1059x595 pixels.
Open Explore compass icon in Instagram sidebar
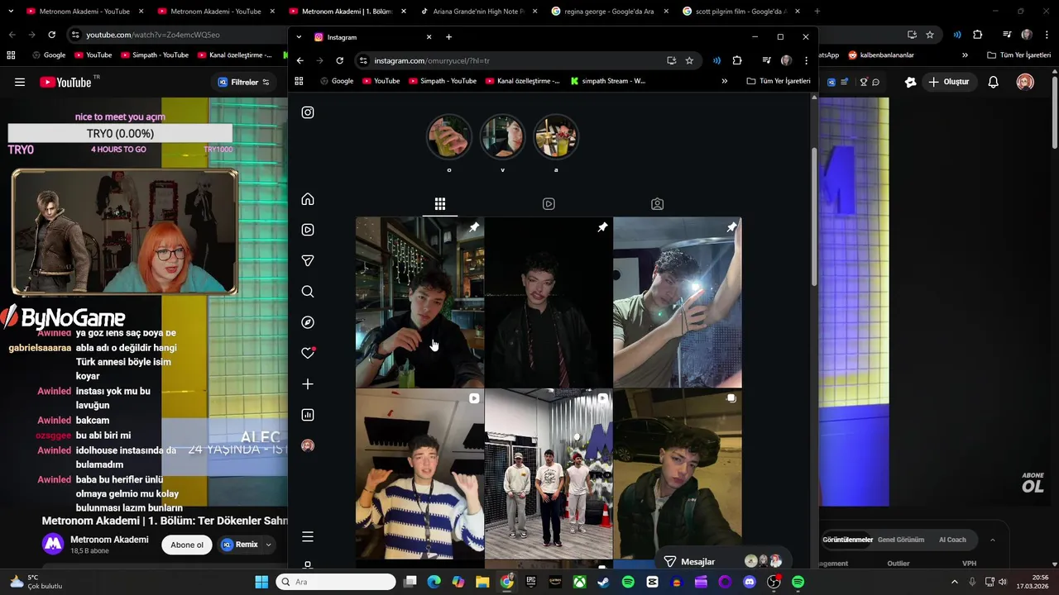pyautogui.click(x=308, y=322)
